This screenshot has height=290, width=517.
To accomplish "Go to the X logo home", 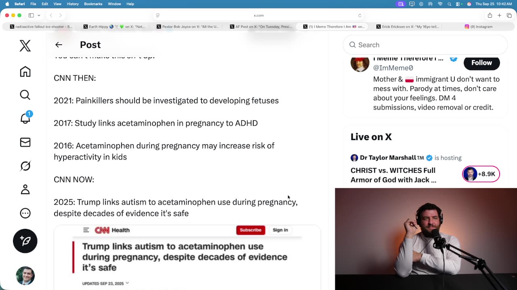I will [25, 46].
